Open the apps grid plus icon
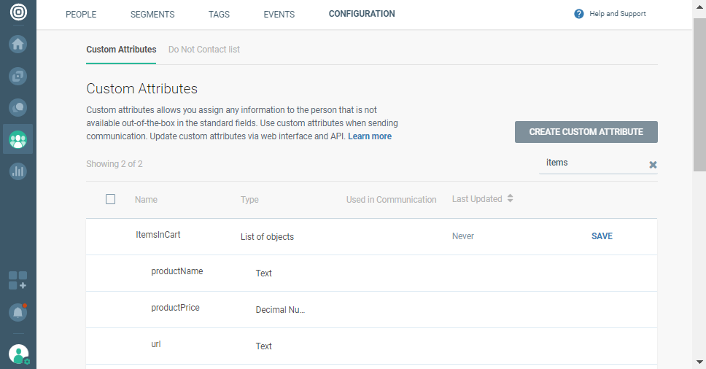This screenshot has height=369, width=706. click(18, 280)
